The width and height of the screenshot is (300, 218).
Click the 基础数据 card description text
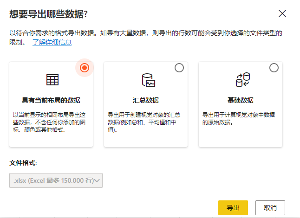coord(240,118)
